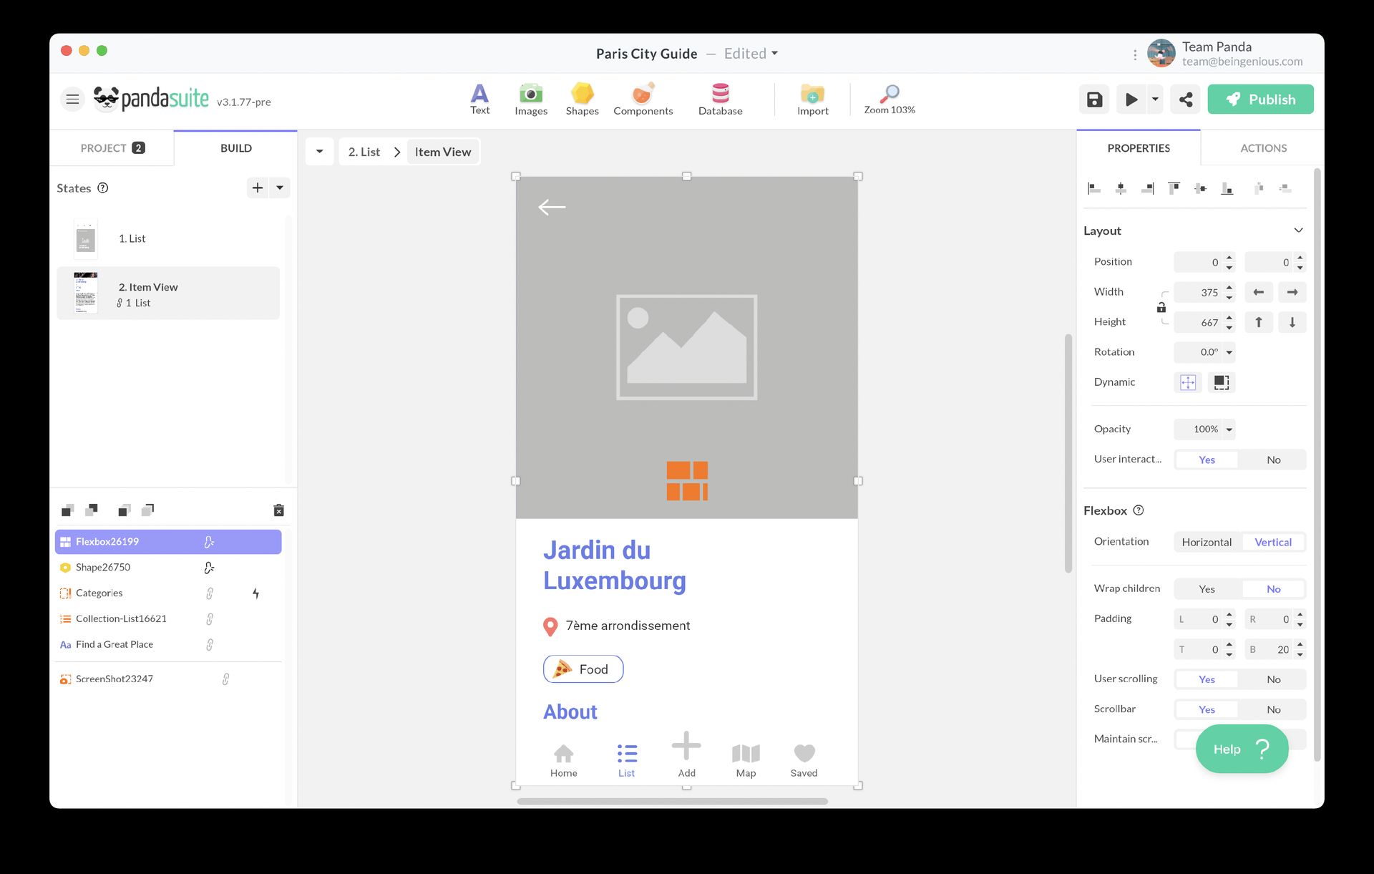Open the Images panel
This screenshot has width=1374, height=874.
pos(530,99)
